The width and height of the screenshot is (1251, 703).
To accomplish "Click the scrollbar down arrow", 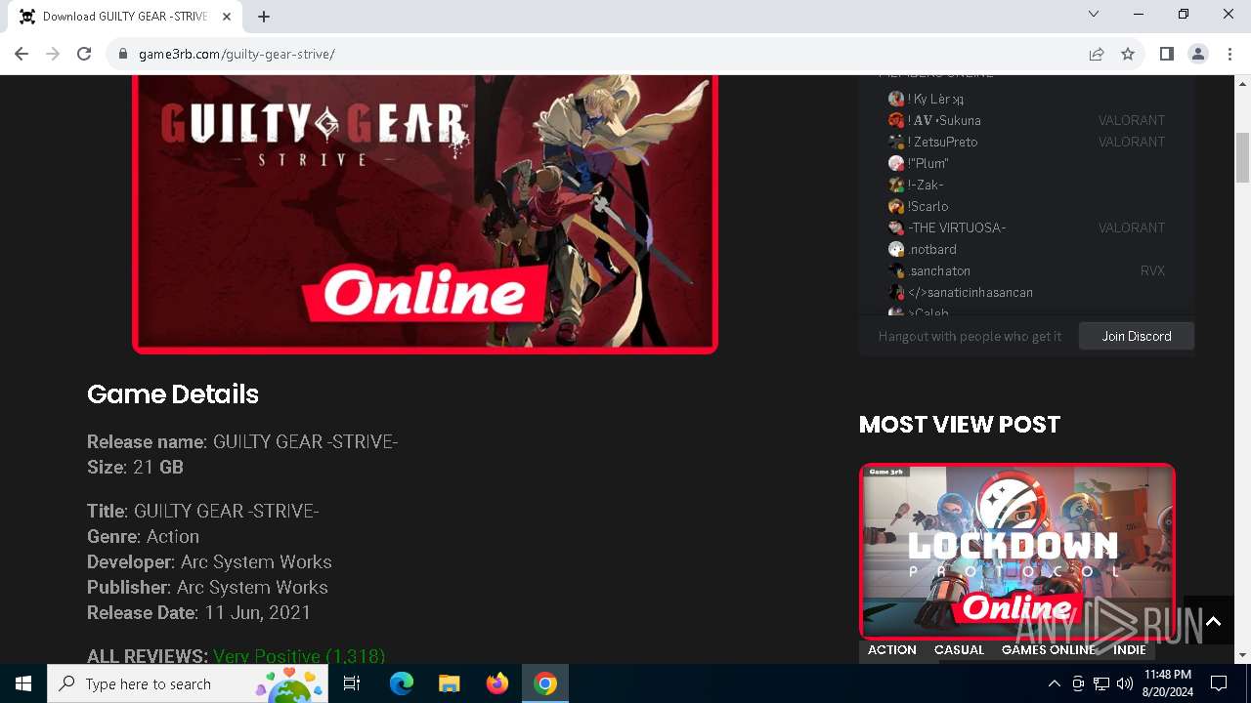I will 1243,655.
